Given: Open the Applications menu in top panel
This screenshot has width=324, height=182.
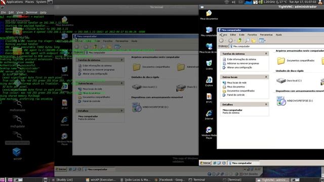Looking at the screenshot, I should [x=15, y=2].
